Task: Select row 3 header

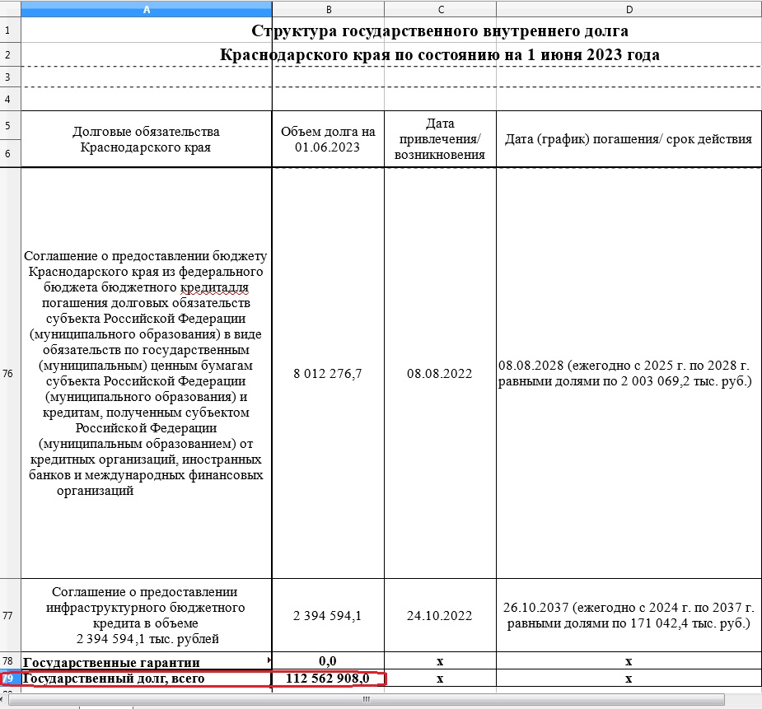Action: click(x=10, y=77)
